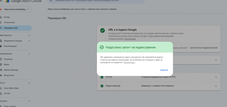Screen dimensions: 227x107
Task: Open Вилучення removals in sidebar
Action: click(x=9, y=75)
